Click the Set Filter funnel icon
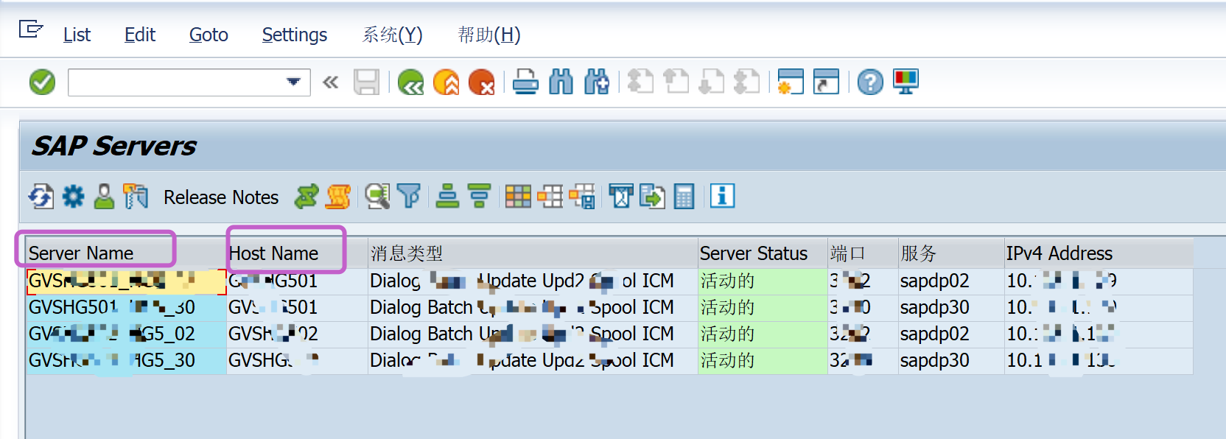Image resolution: width=1226 pixels, height=439 pixels. coord(408,197)
